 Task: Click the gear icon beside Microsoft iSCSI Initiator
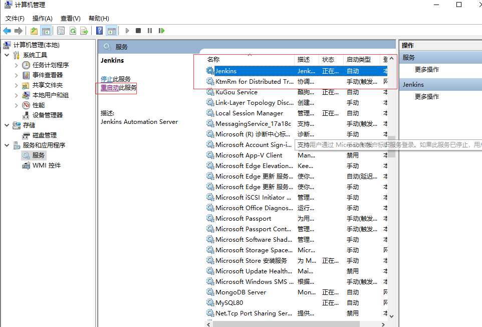[x=210, y=197]
